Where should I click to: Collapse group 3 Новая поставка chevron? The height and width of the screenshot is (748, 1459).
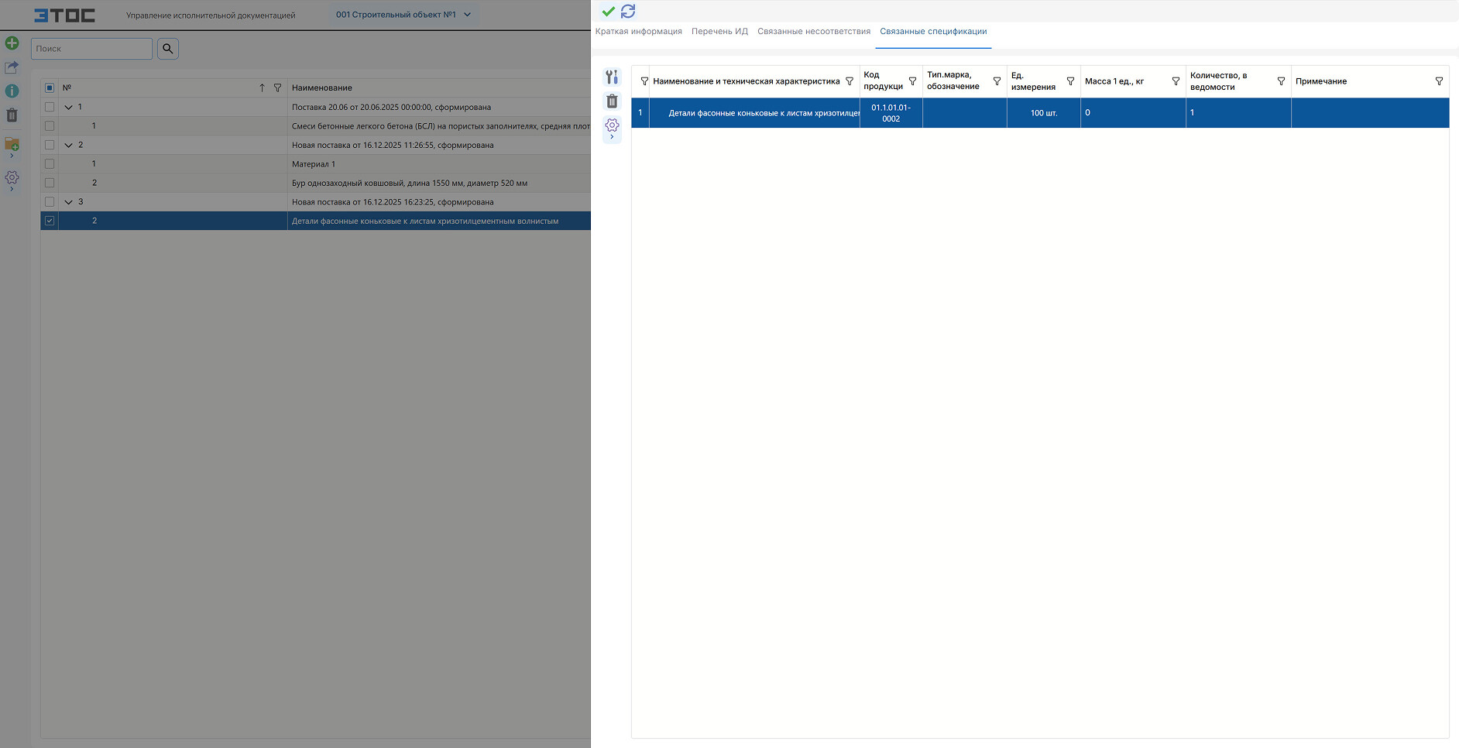[68, 202]
